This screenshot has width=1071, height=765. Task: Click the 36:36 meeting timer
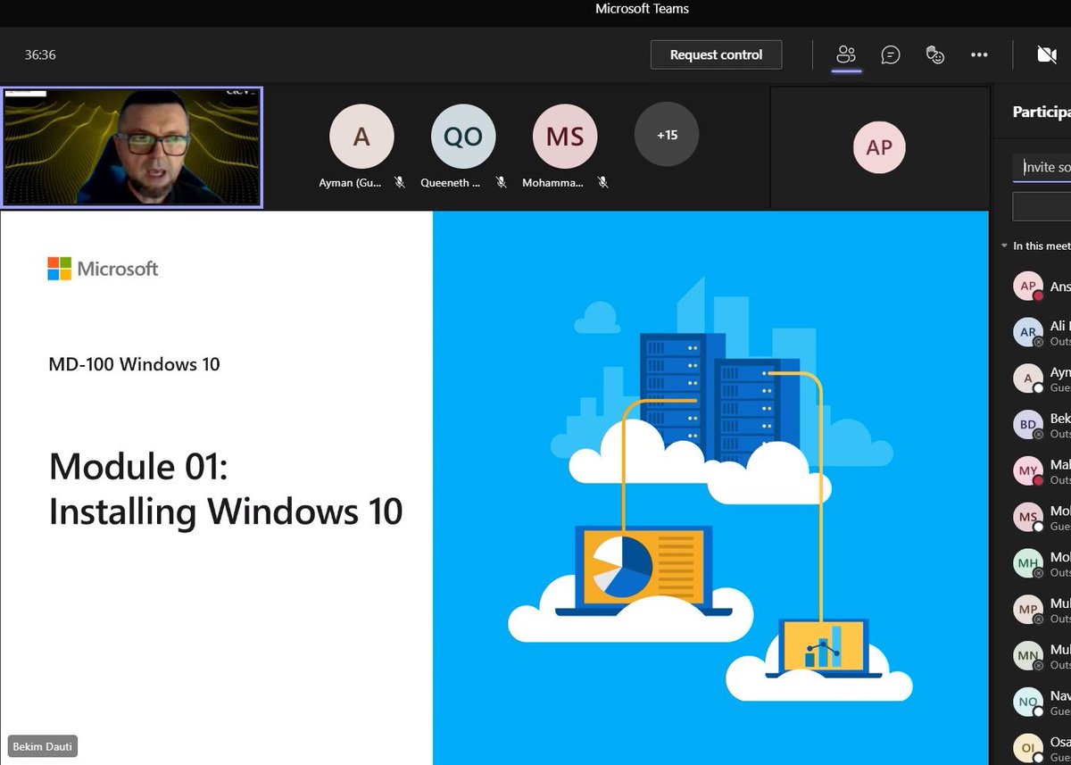coord(40,54)
